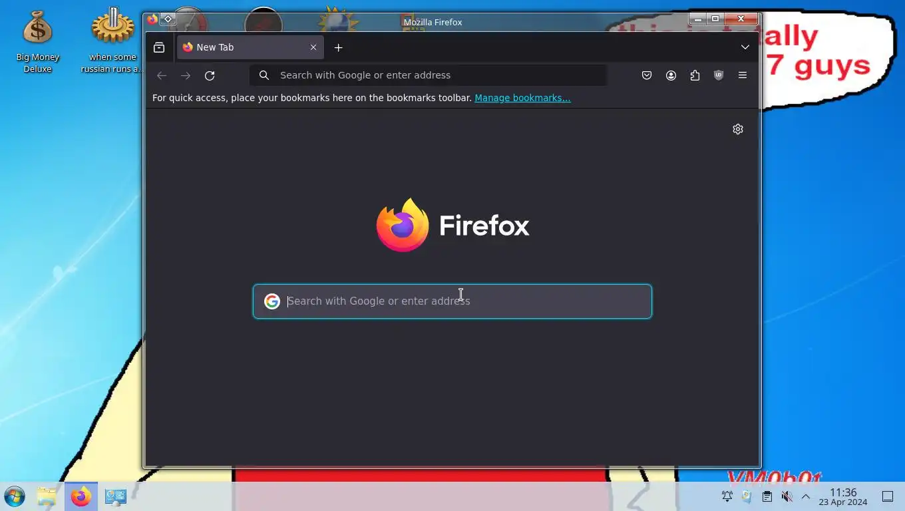The height and width of the screenshot is (511, 905).
Task: Click the Mozilla Firefox title bar text
Action: click(x=433, y=22)
